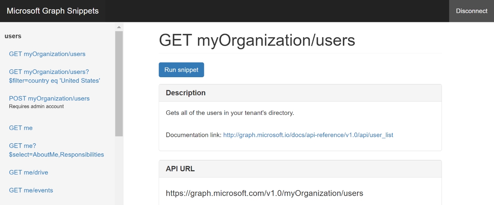The image size is (494, 205).
Task: Click the API URL panel header
Action: (300, 169)
